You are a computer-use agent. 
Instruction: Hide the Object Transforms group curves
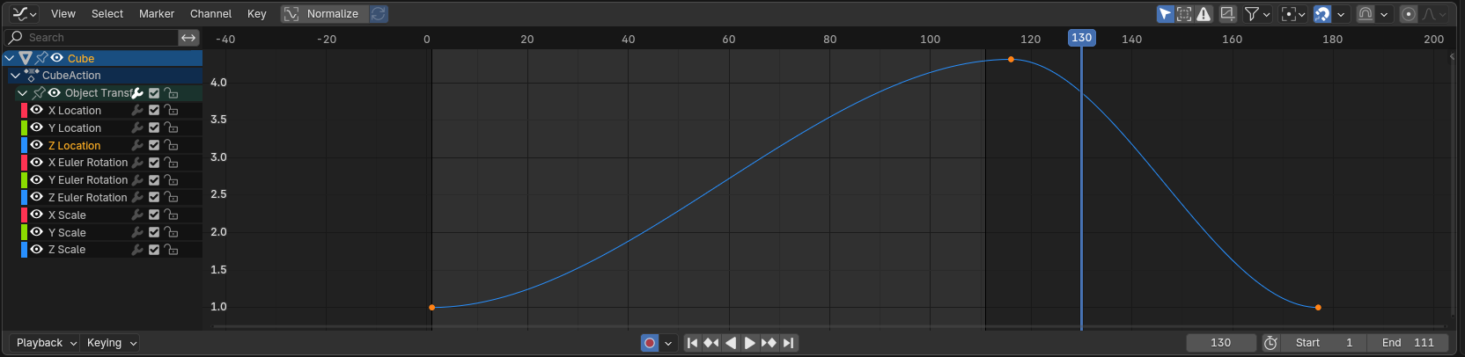pyautogui.click(x=54, y=93)
